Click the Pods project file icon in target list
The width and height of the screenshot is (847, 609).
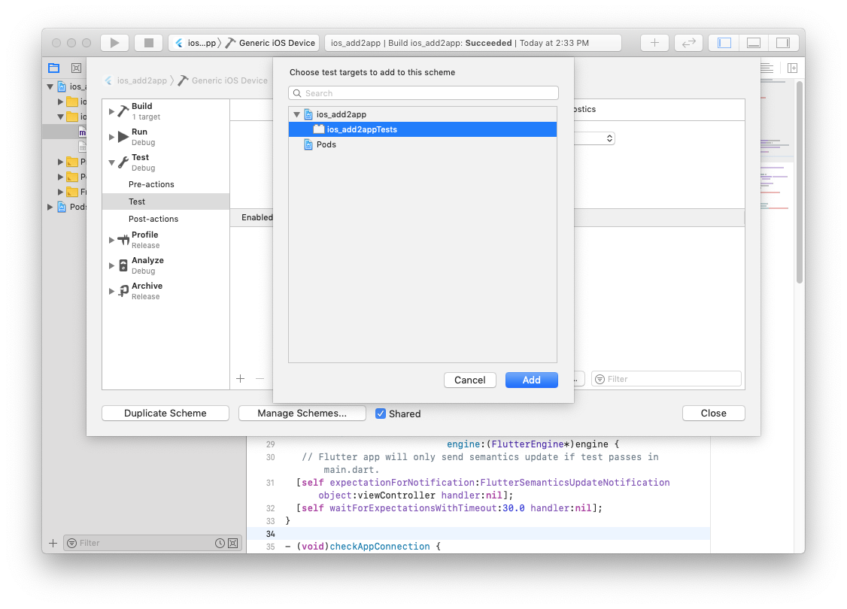308,144
